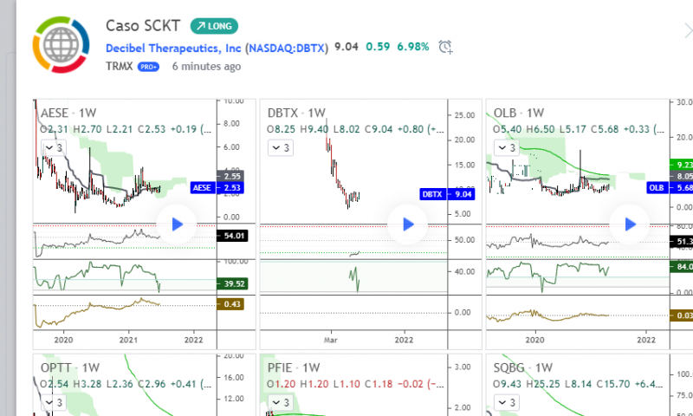Click the alarm clock alert icon
Image resolution: width=693 pixels, height=416 pixels.
point(445,47)
